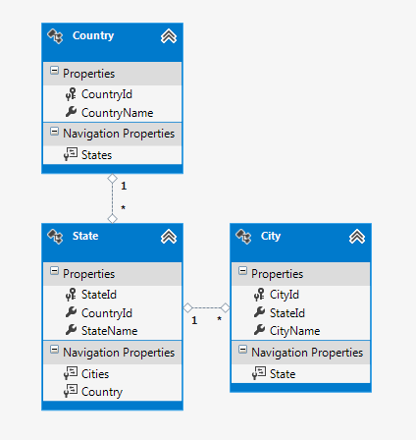Collapse Properties section of Country entity

54,71
